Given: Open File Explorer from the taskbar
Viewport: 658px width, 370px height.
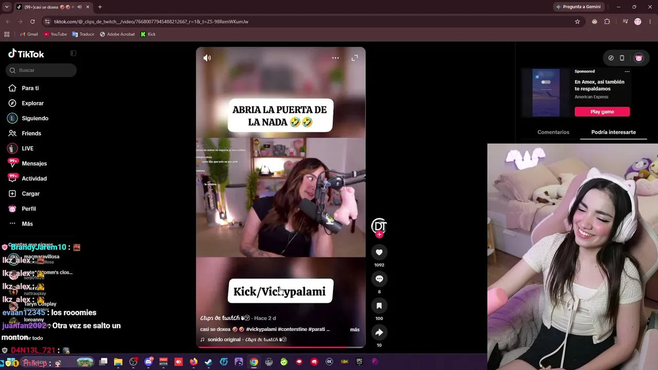Looking at the screenshot, I should tap(118, 362).
